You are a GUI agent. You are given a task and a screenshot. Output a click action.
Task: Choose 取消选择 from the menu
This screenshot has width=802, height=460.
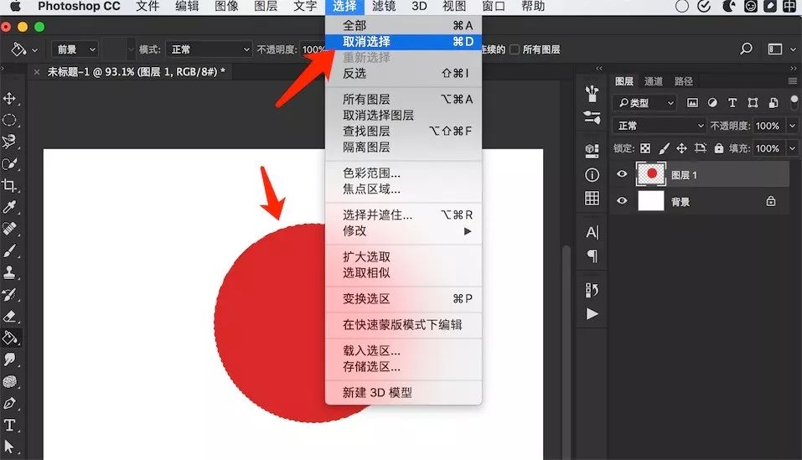pos(404,41)
